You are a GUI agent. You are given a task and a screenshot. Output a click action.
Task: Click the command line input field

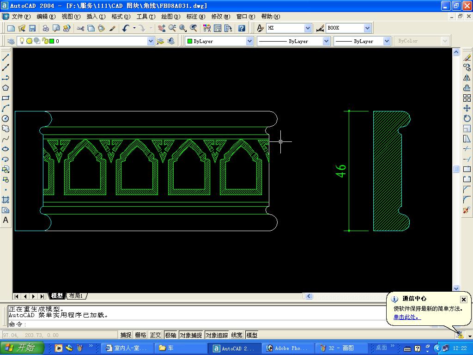[196, 324]
